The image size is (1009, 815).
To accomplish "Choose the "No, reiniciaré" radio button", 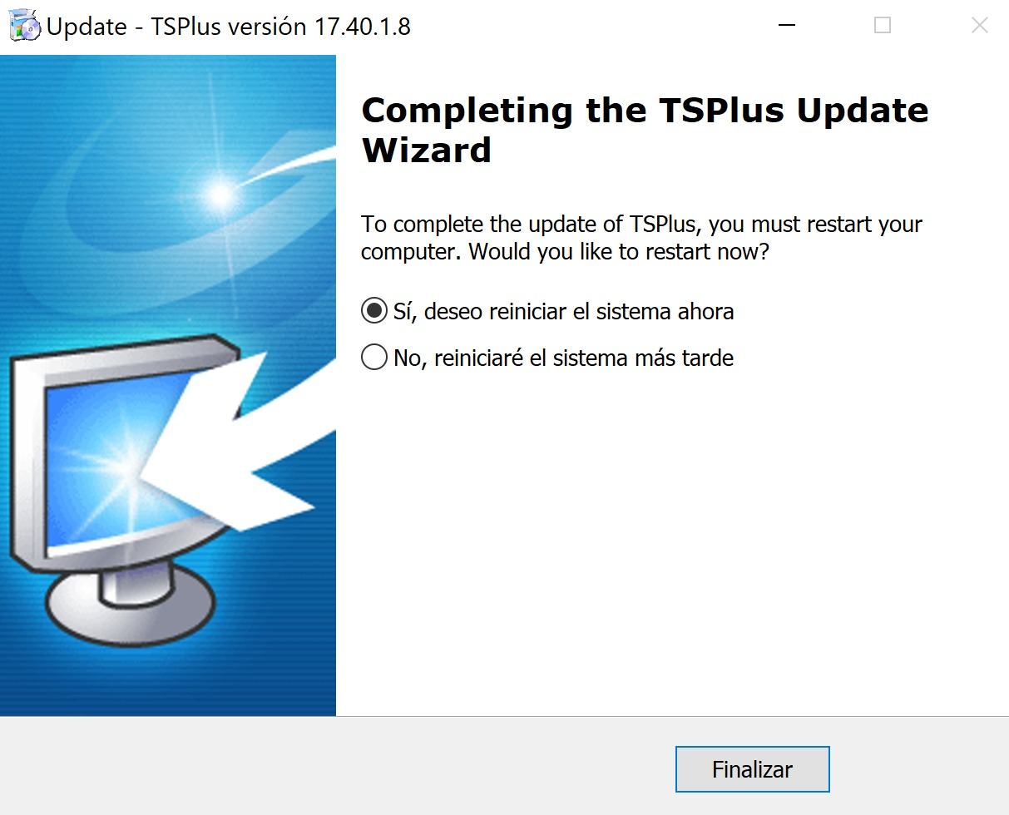I will tap(374, 358).
